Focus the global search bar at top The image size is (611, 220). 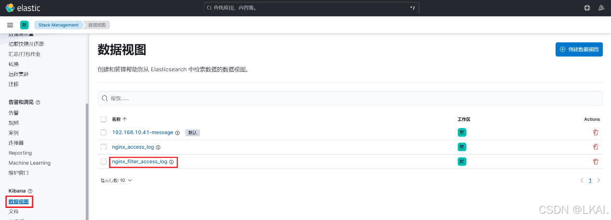311,8
